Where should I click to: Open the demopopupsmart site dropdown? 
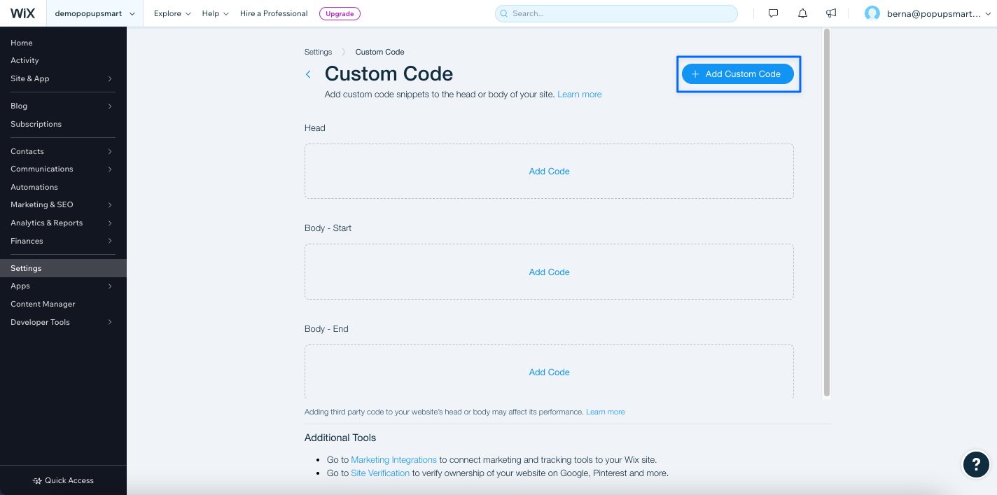click(95, 13)
